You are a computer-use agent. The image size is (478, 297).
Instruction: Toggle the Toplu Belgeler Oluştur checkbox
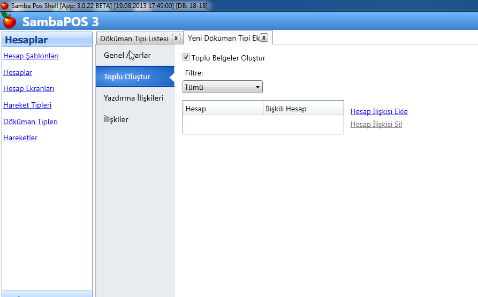(x=186, y=58)
